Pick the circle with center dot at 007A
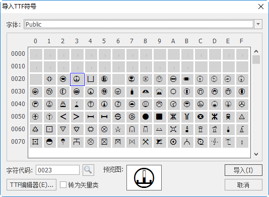Screen dimensions: 269x197 pyautogui.click(x=173, y=142)
